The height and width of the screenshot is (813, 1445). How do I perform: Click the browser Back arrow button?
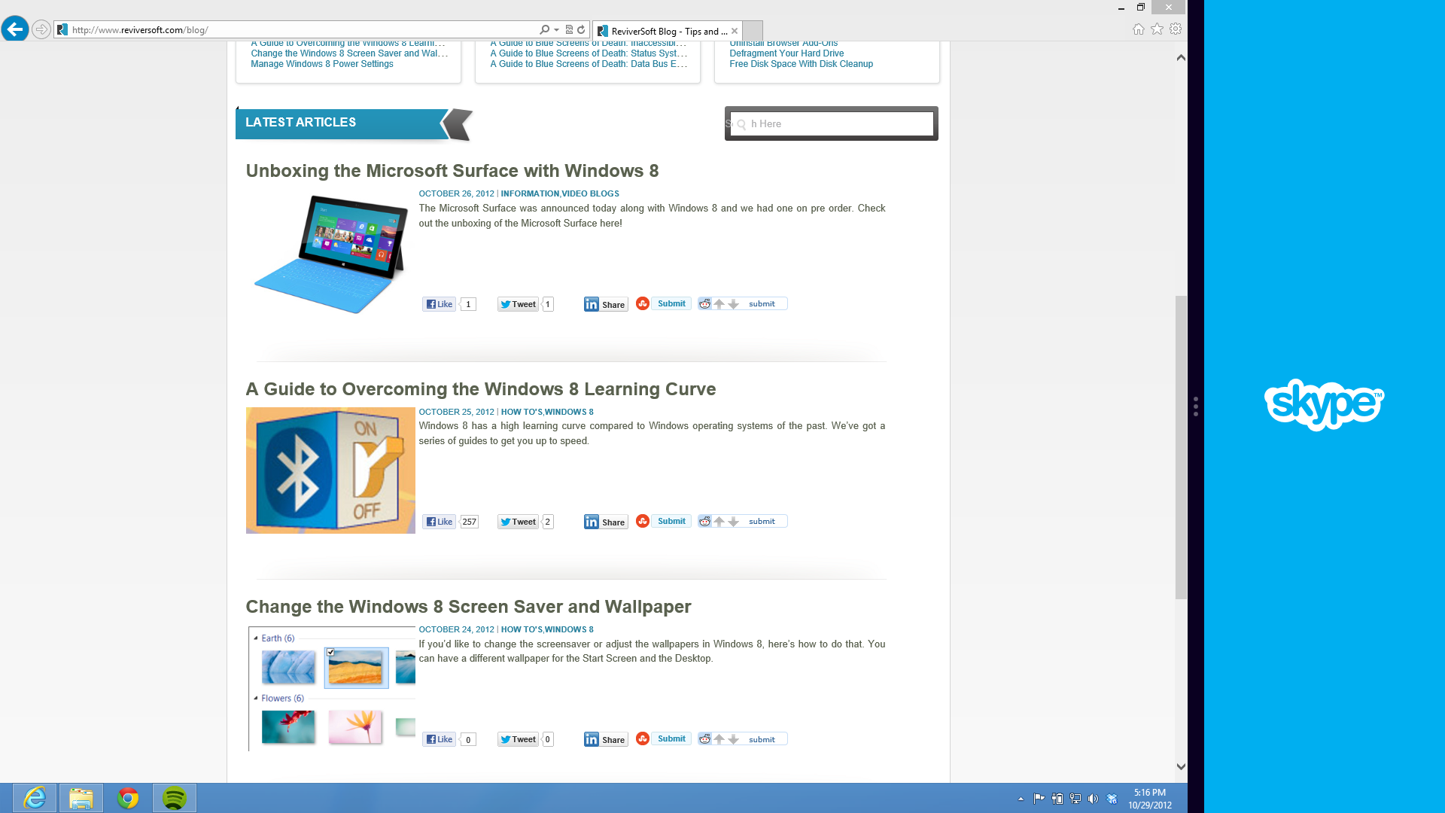(x=15, y=29)
